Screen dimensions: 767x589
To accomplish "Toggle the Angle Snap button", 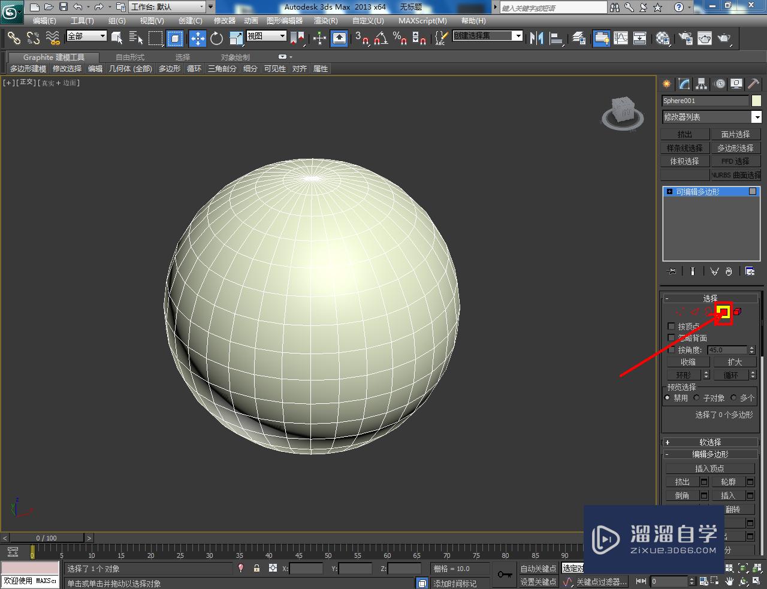I will pos(381,38).
